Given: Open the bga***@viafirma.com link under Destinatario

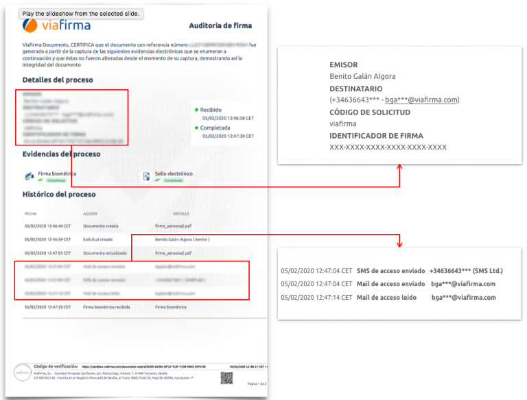Looking at the screenshot, I should tap(421, 100).
